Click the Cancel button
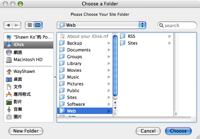The height and width of the screenshot is (139, 200). pos(148,131)
